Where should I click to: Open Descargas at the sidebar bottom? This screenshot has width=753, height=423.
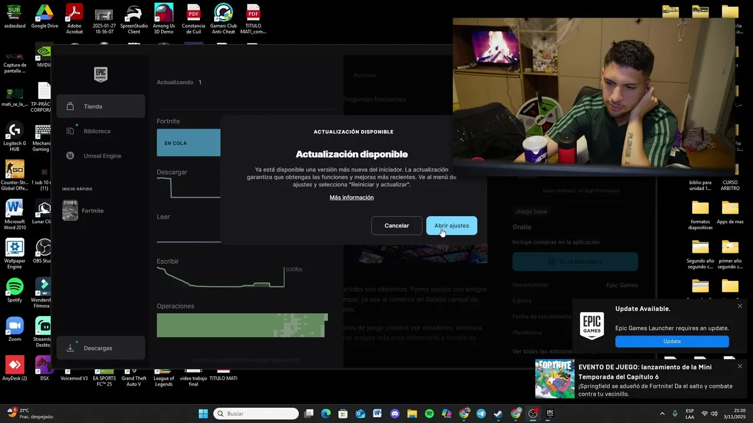pos(101,348)
